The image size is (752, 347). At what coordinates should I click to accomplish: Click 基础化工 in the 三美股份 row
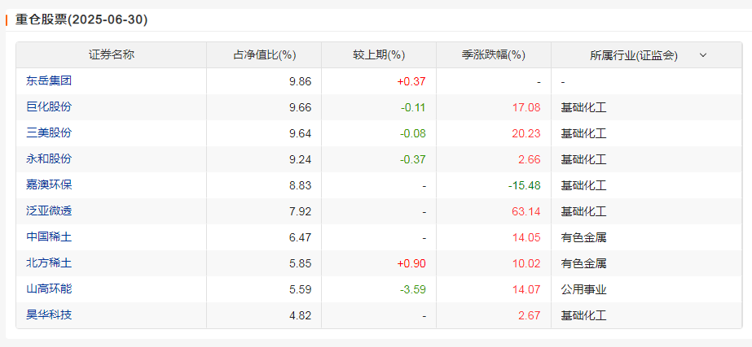pos(583,133)
